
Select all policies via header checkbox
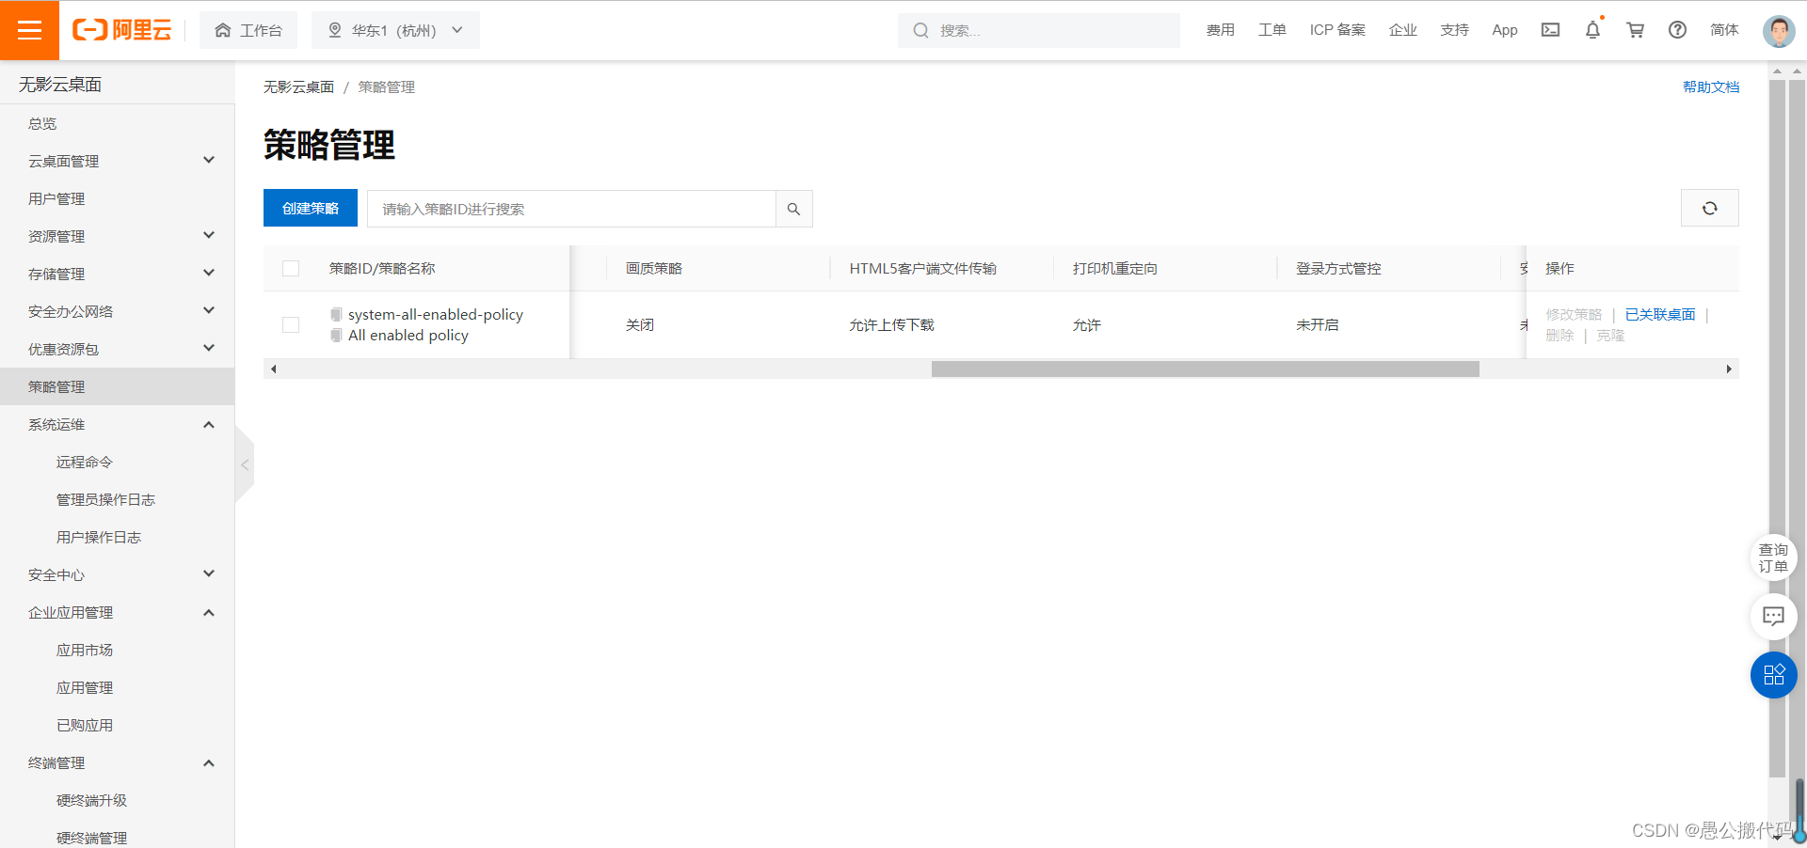coord(291,268)
